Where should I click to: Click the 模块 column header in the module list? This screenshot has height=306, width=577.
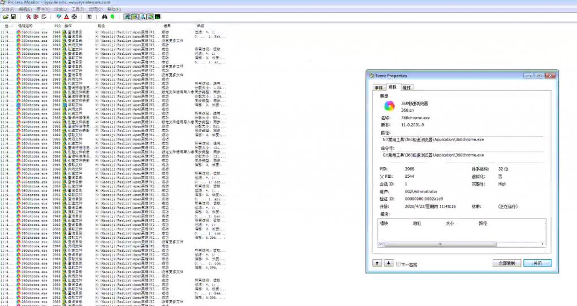tap(384, 224)
